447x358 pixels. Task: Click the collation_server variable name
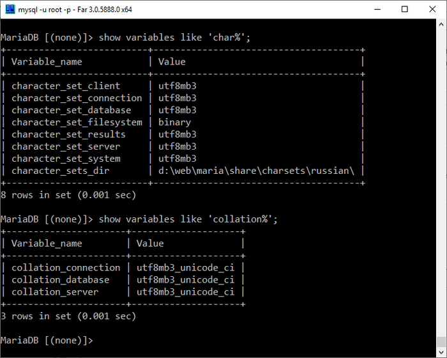55,292
